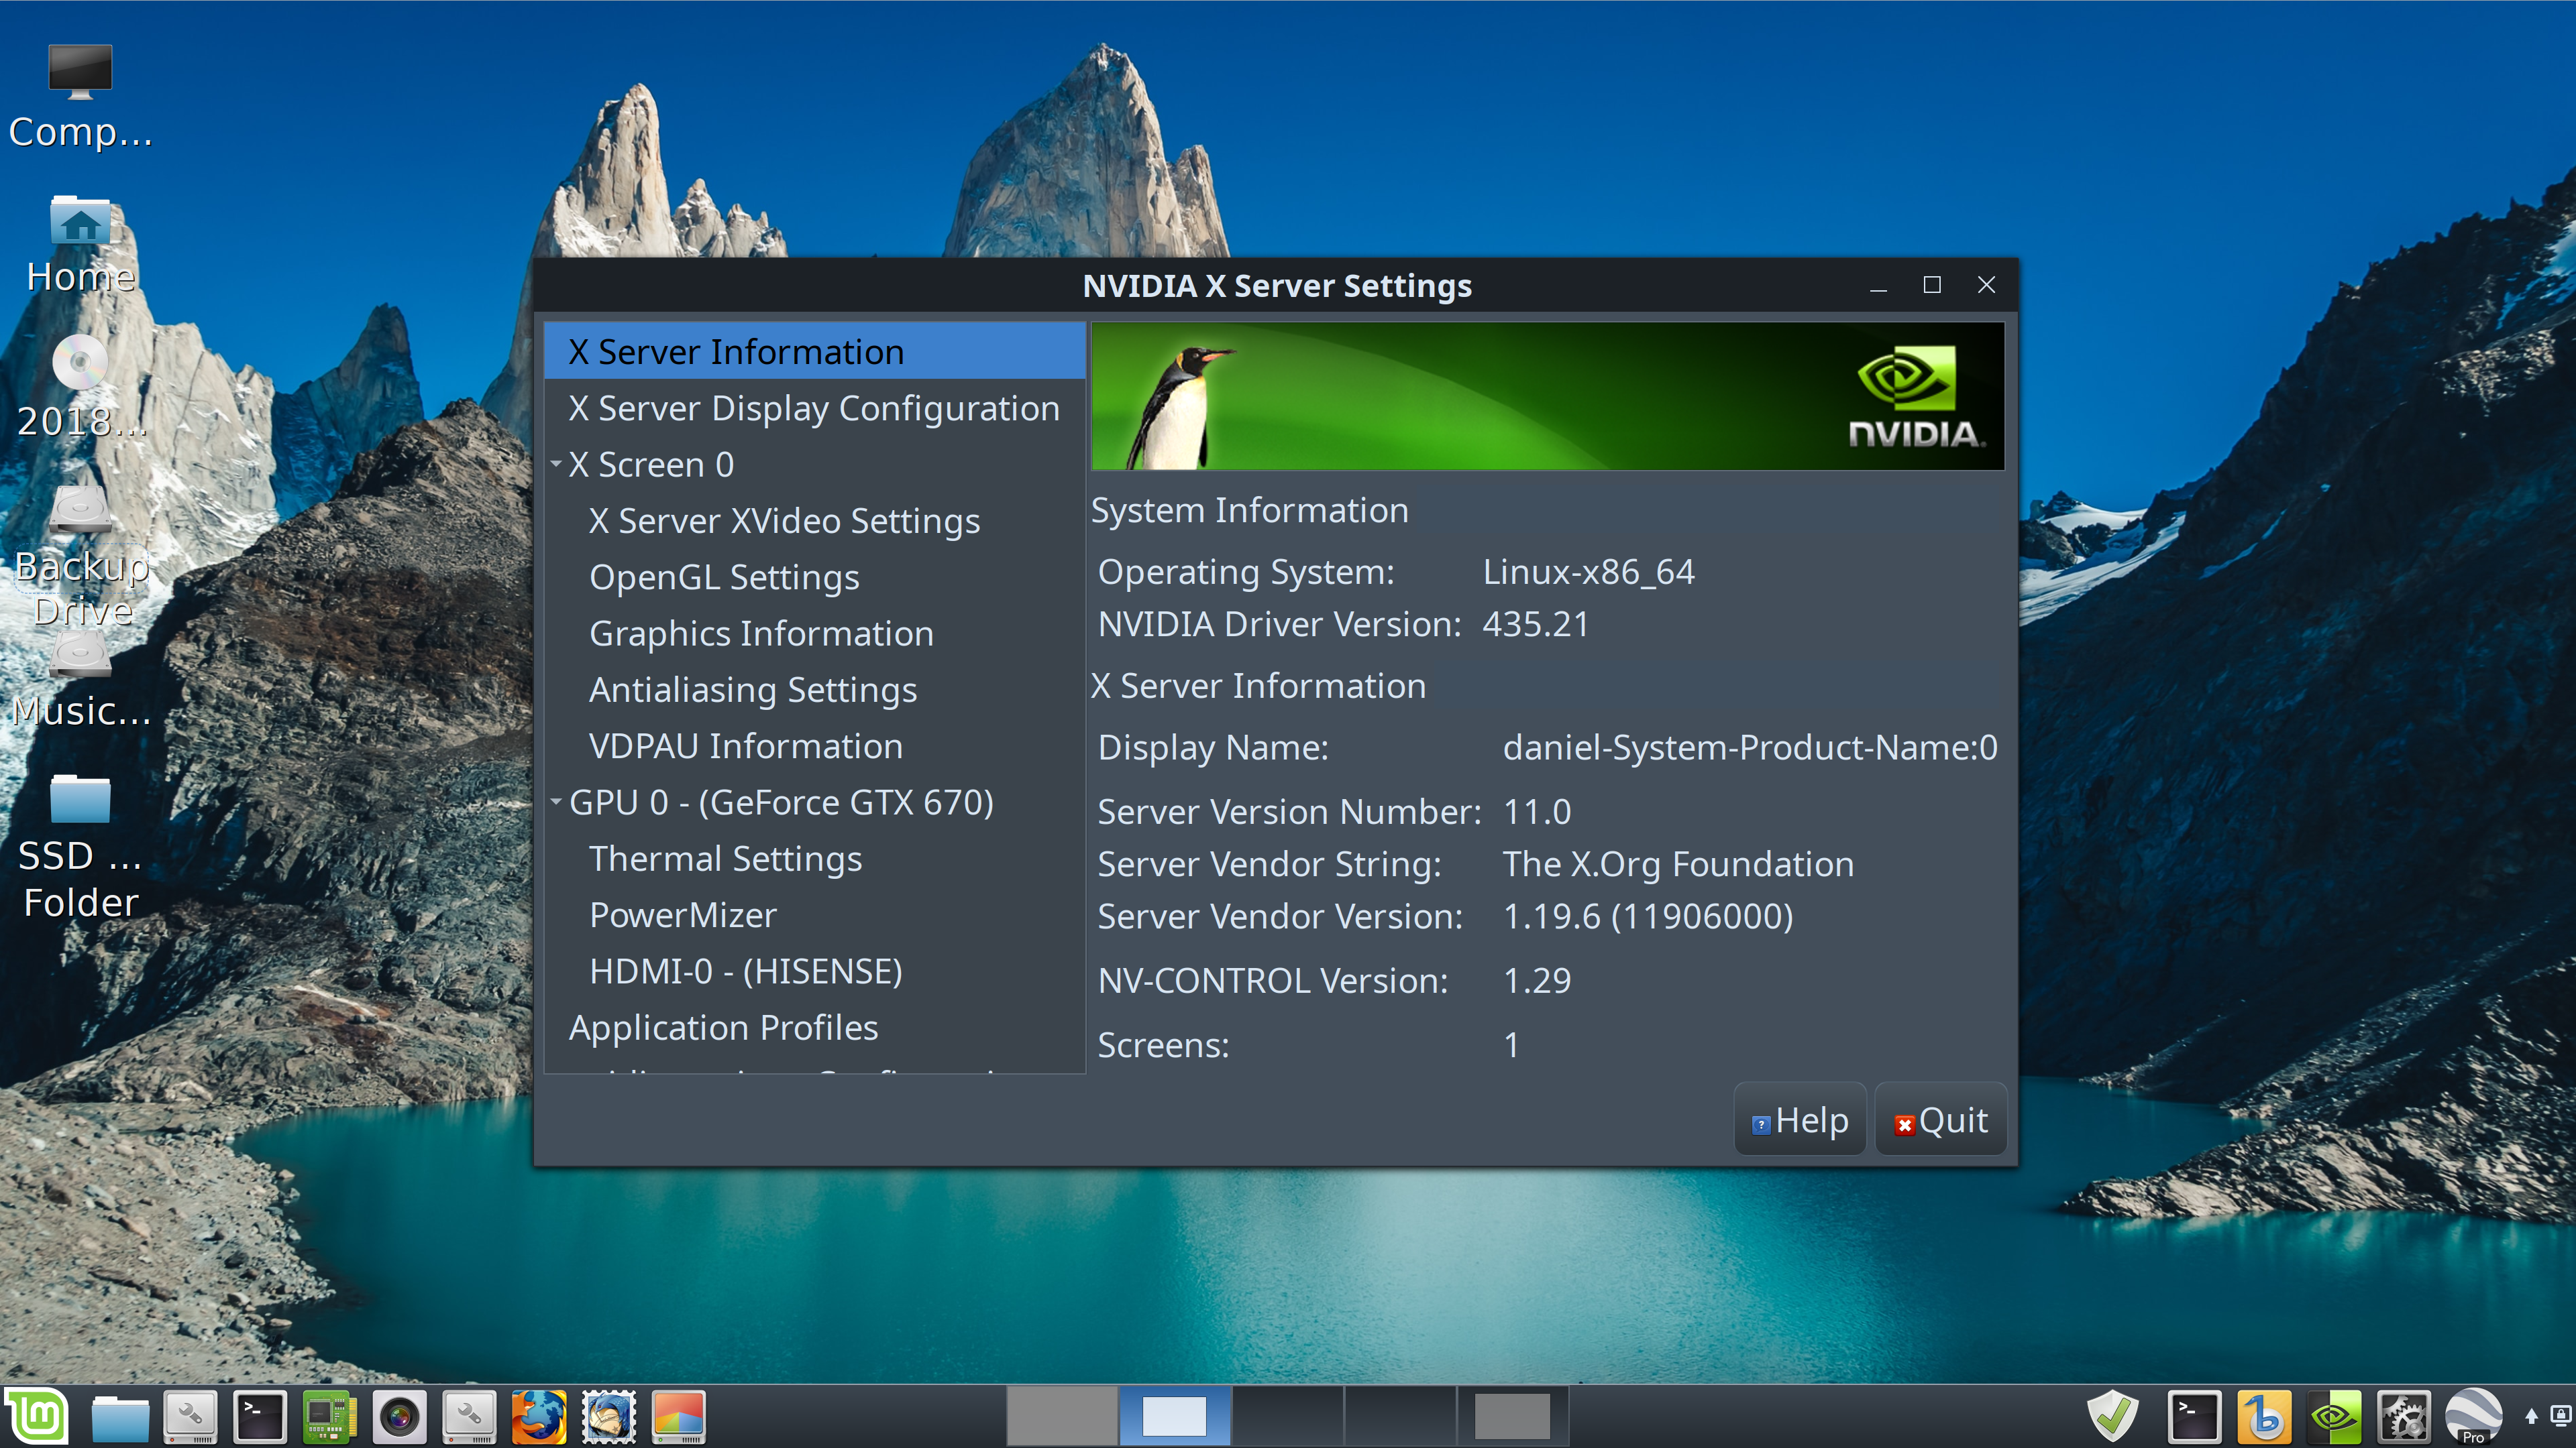Click the lock screen monitor tray icon
This screenshot has width=2576, height=1448.
pos(2561,1415)
